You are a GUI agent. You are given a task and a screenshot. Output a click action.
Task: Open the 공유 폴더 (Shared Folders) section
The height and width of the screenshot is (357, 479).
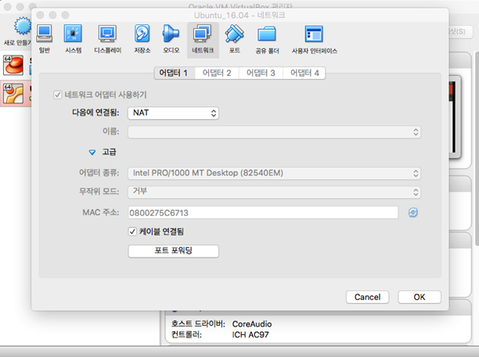click(267, 40)
